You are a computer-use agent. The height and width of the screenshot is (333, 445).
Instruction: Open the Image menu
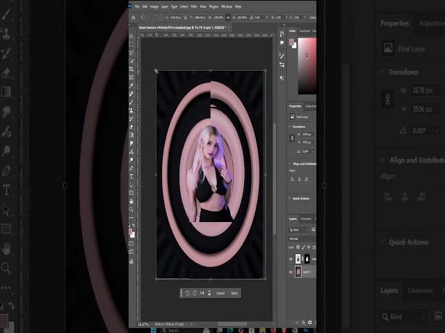click(x=154, y=6)
